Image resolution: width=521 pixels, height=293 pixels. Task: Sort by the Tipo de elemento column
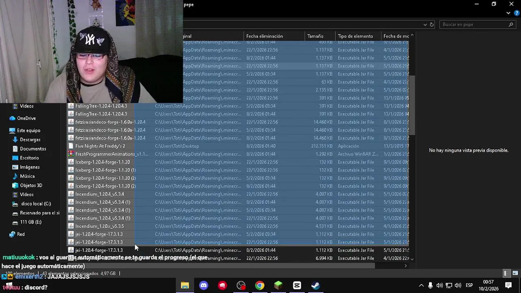(358, 36)
